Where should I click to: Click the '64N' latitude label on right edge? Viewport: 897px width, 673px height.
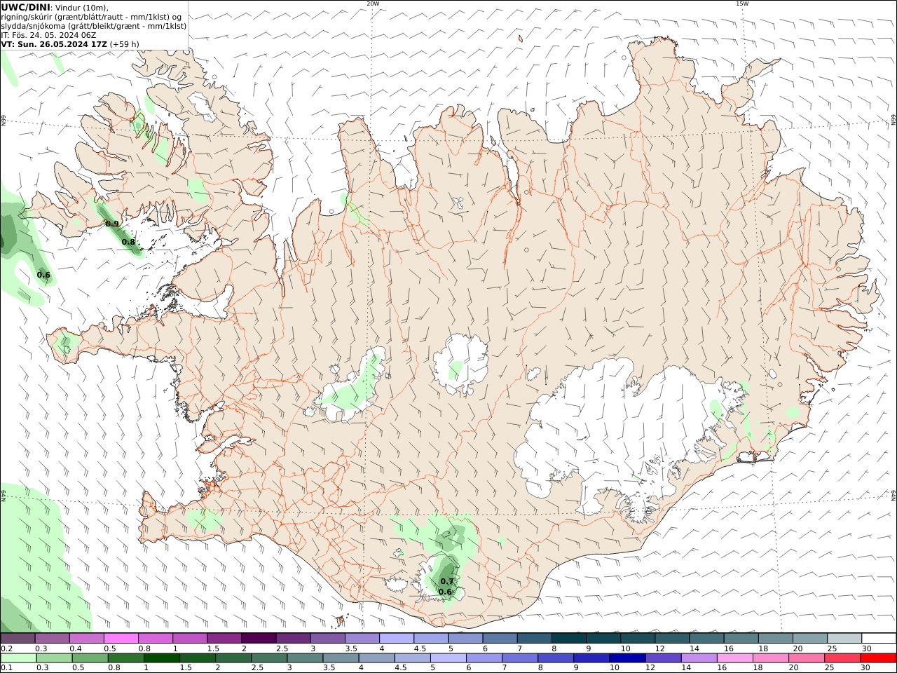pos(893,495)
